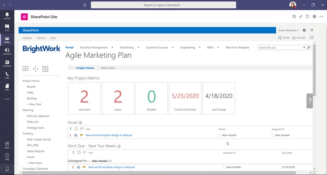Show more apps ellipsis in sidebar
This screenshot has height=175, width=327.
pos(7,99)
